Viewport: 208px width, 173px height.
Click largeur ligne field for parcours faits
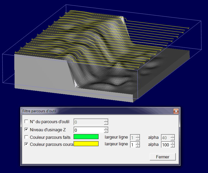point(133,138)
